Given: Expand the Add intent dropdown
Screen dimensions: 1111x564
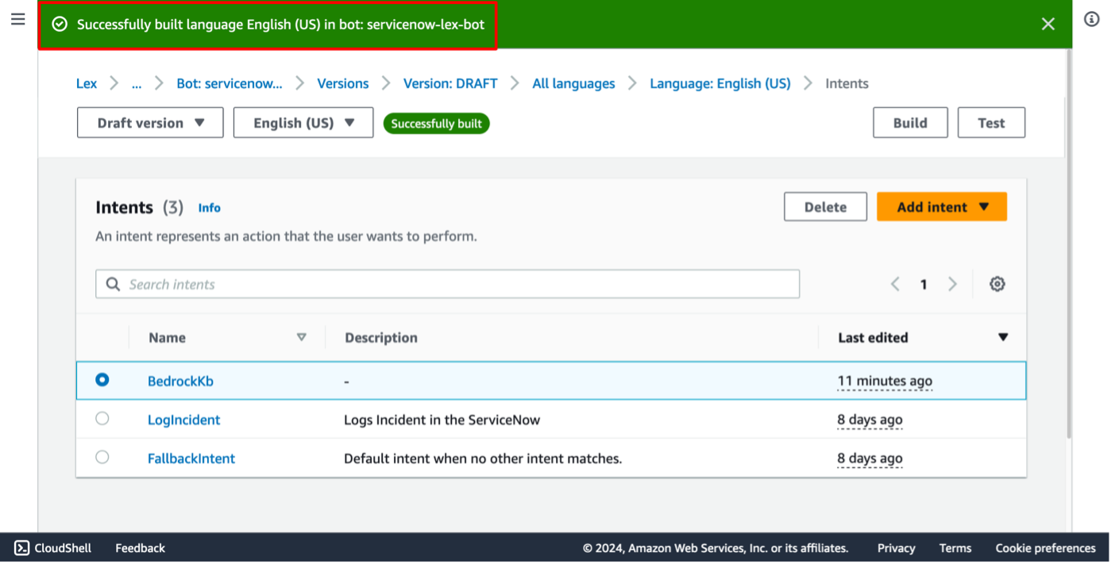Looking at the screenshot, I should pos(942,207).
